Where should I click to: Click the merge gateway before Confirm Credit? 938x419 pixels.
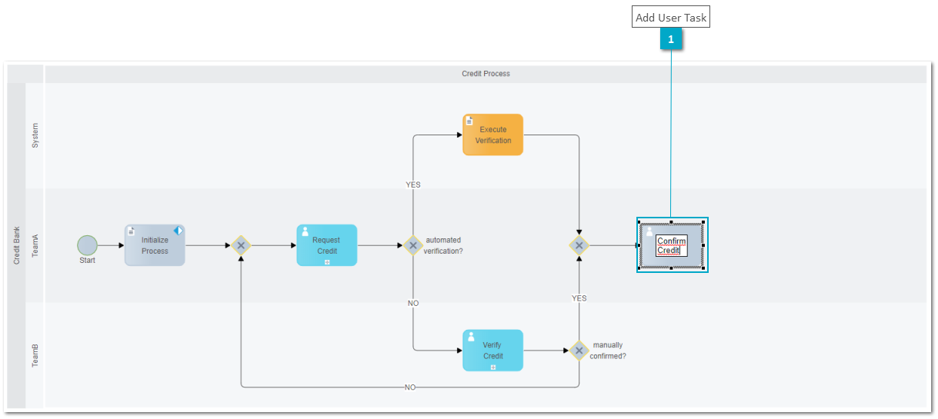[579, 245]
